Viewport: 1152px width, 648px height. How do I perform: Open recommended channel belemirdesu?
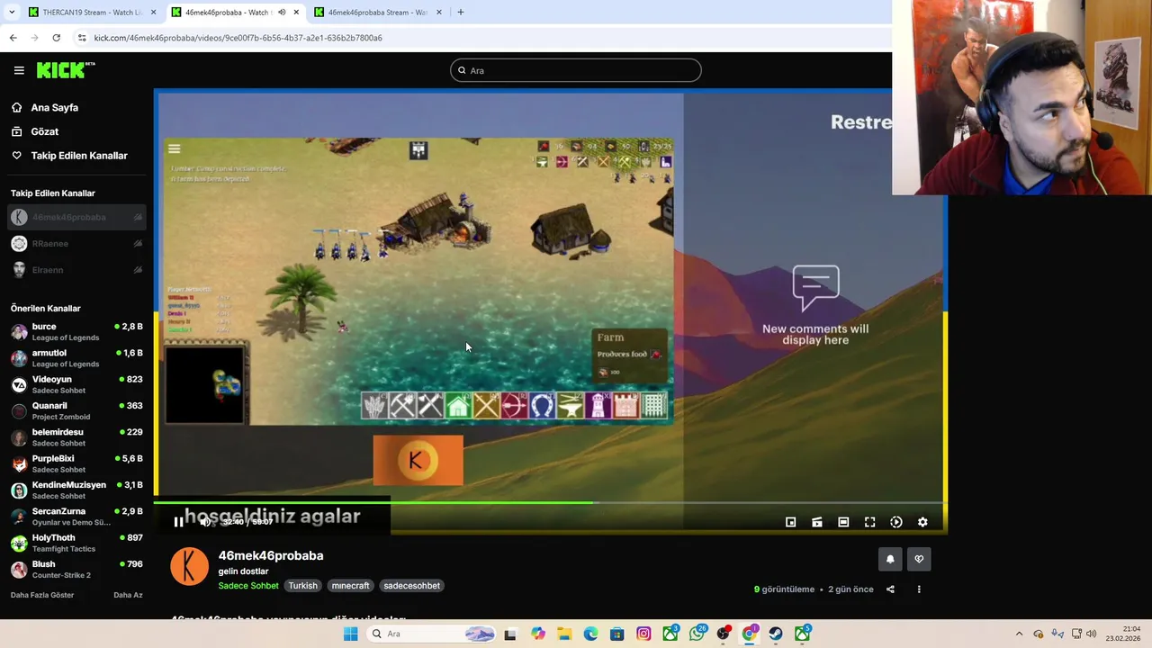[76, 437]
